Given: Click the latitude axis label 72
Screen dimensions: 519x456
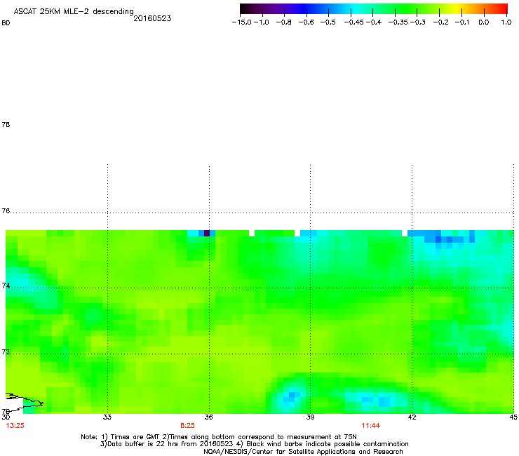Looking at the screenshot, I should 6,352.
